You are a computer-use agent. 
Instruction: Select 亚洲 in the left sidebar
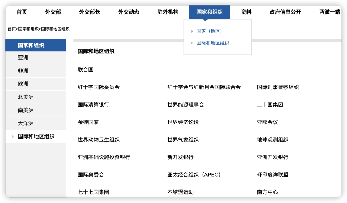pos(23,58)
